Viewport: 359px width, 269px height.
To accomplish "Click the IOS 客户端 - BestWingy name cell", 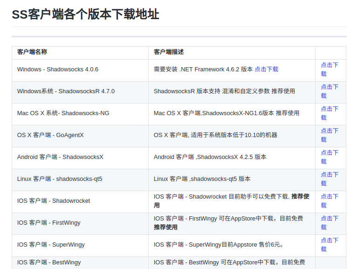I will [x=49, y=262].
